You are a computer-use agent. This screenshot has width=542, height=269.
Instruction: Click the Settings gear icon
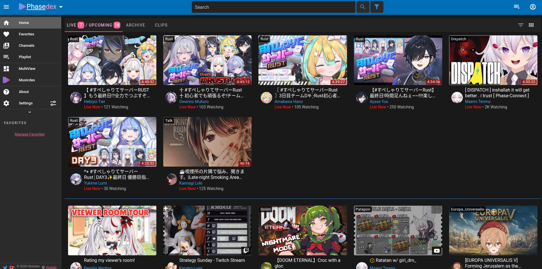6,103
